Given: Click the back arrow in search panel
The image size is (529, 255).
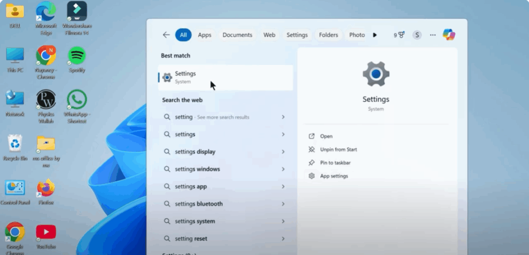Looking at the screenshot, I should (x=166, y=35).
